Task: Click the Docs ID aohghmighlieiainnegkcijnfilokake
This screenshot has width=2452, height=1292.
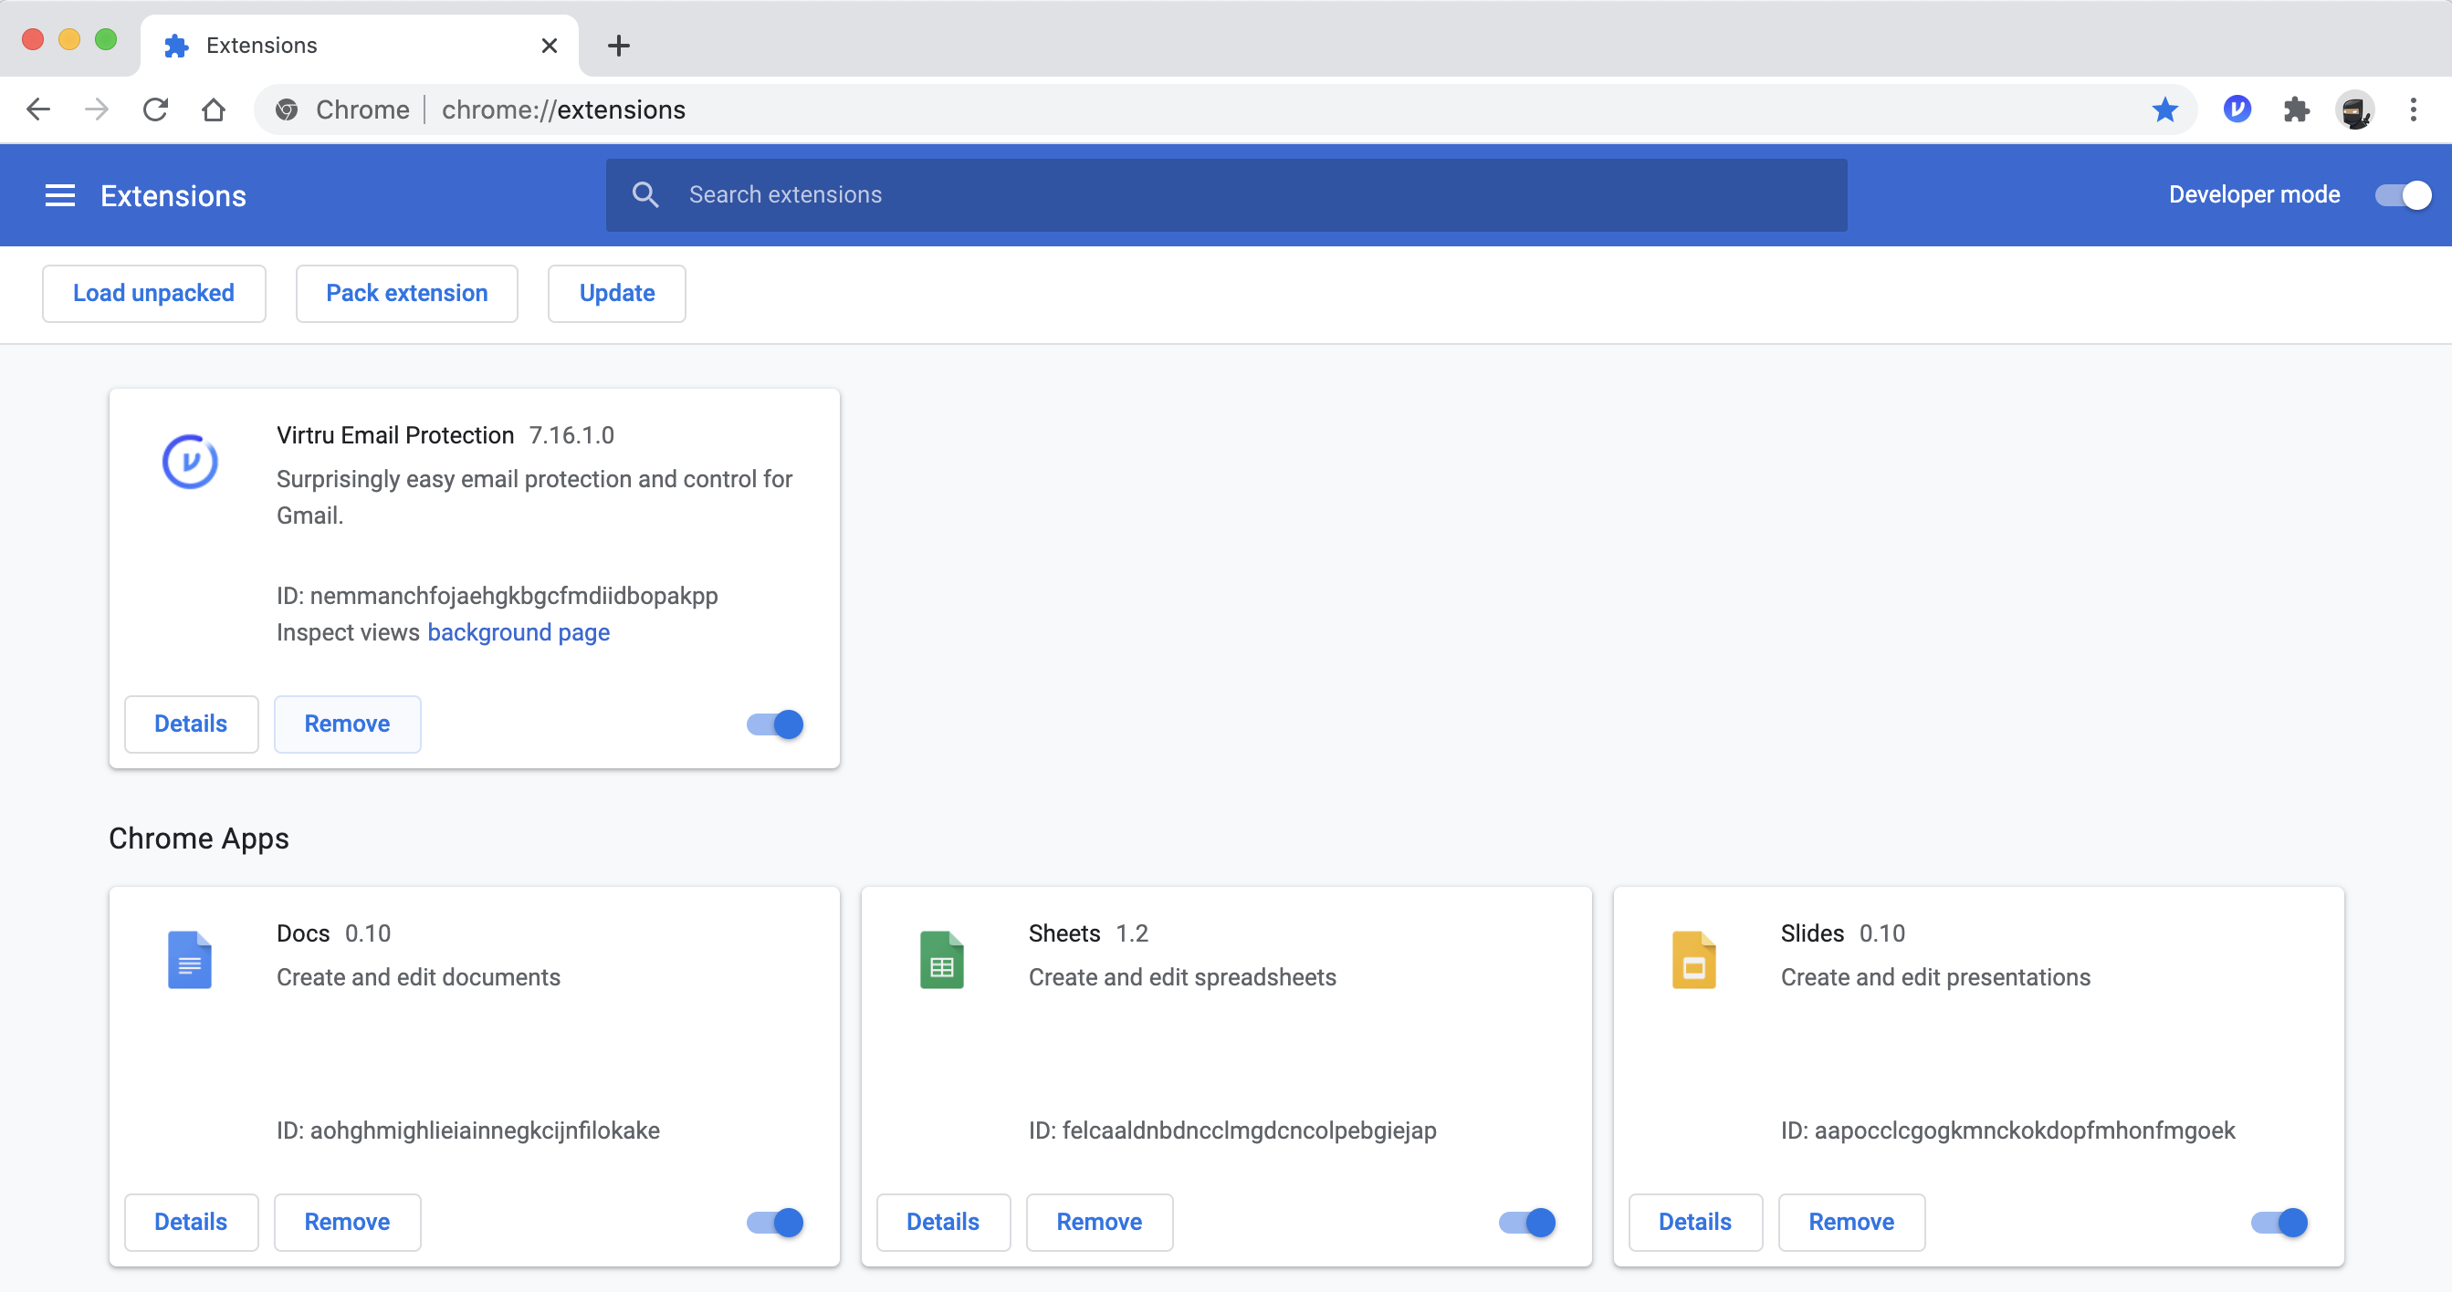Action: pos(468,1130)
